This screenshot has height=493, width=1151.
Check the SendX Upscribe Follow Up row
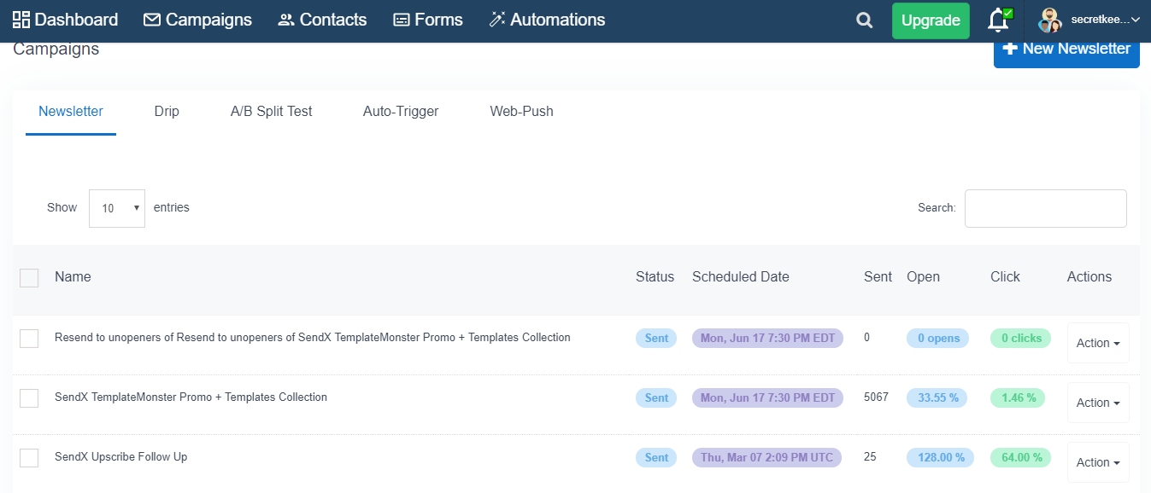click(29, 458)
